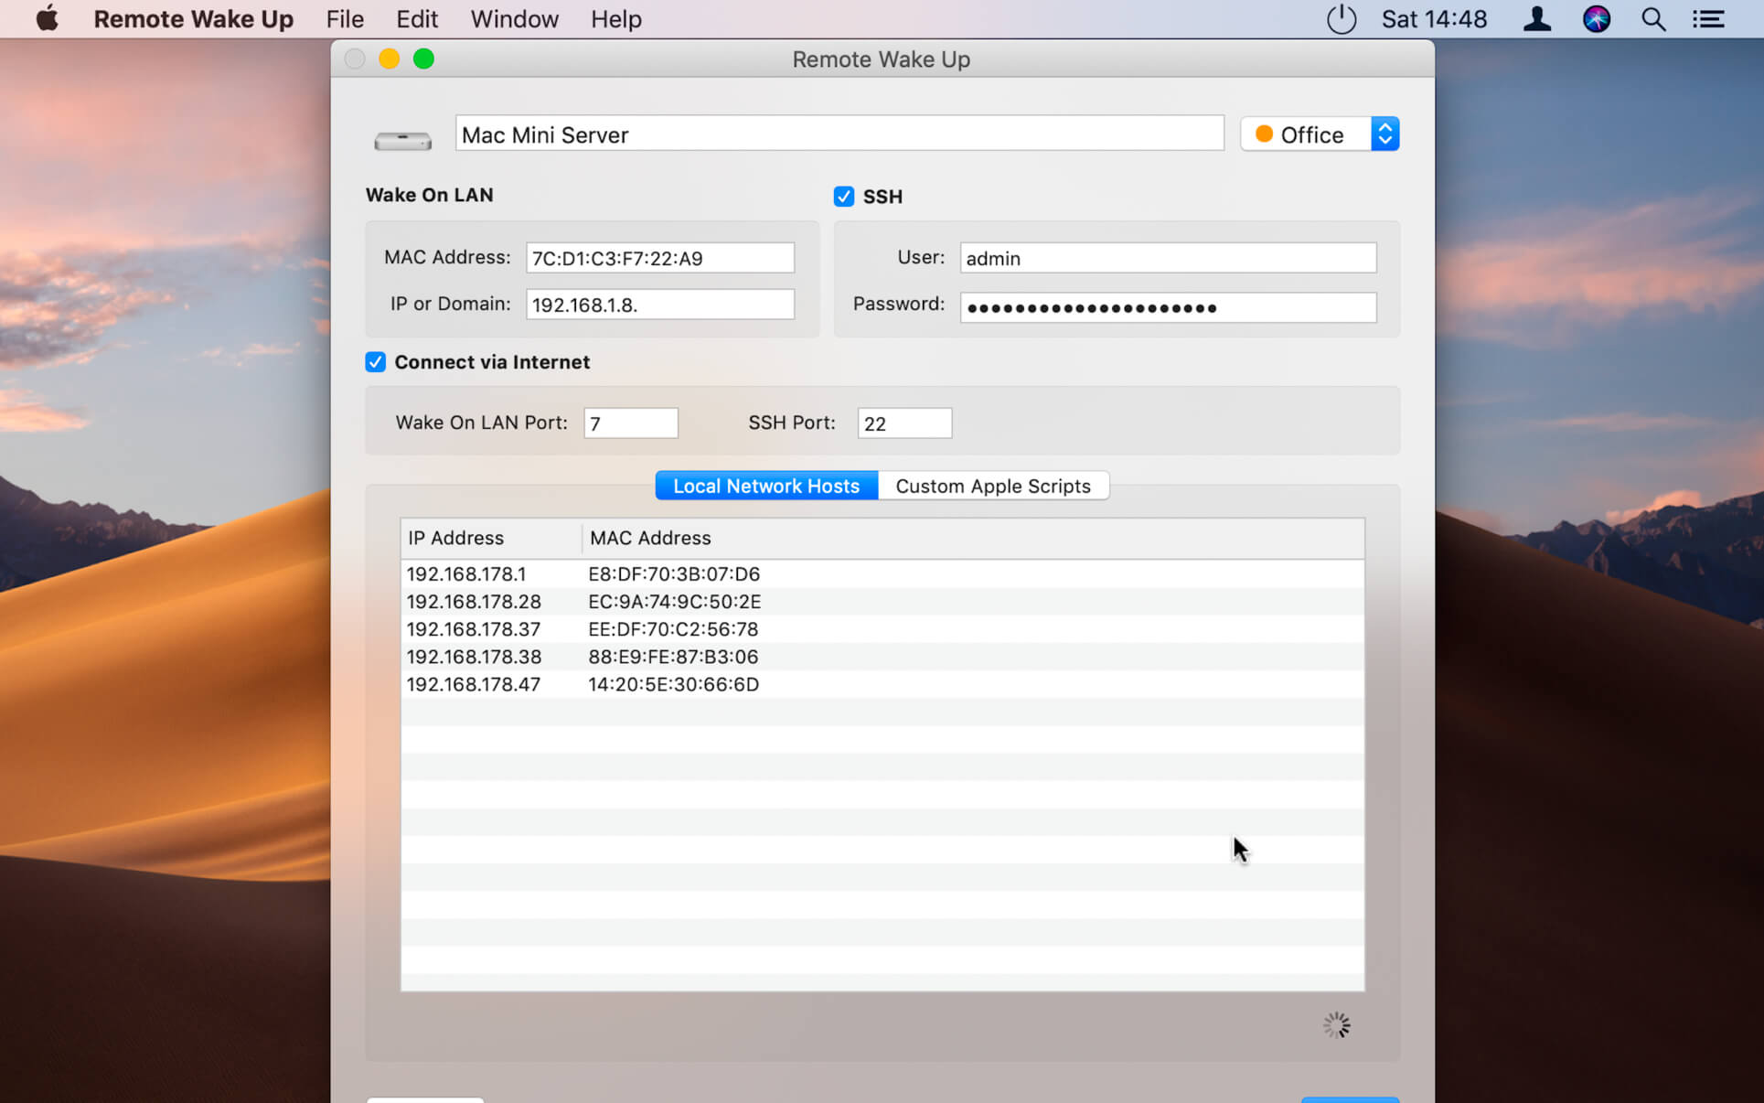
Task: Click the IP Address field for entry
Action: coord(657,304)
